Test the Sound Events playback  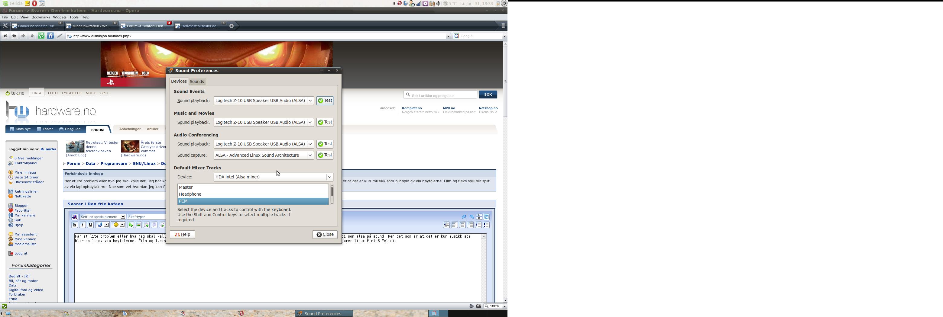(325, 101)
